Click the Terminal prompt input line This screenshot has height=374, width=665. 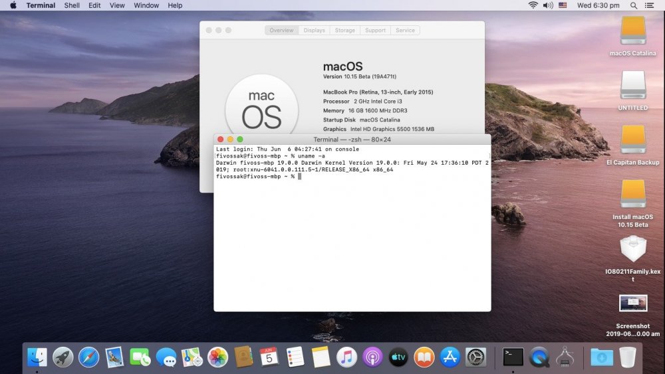(x=259, y=176)
